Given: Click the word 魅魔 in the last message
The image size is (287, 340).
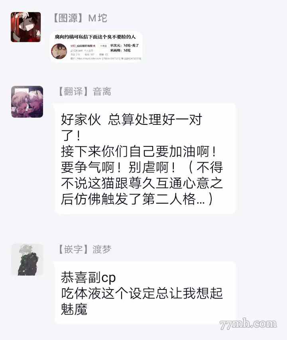Looking at the screenshot, I should point(74,309).
